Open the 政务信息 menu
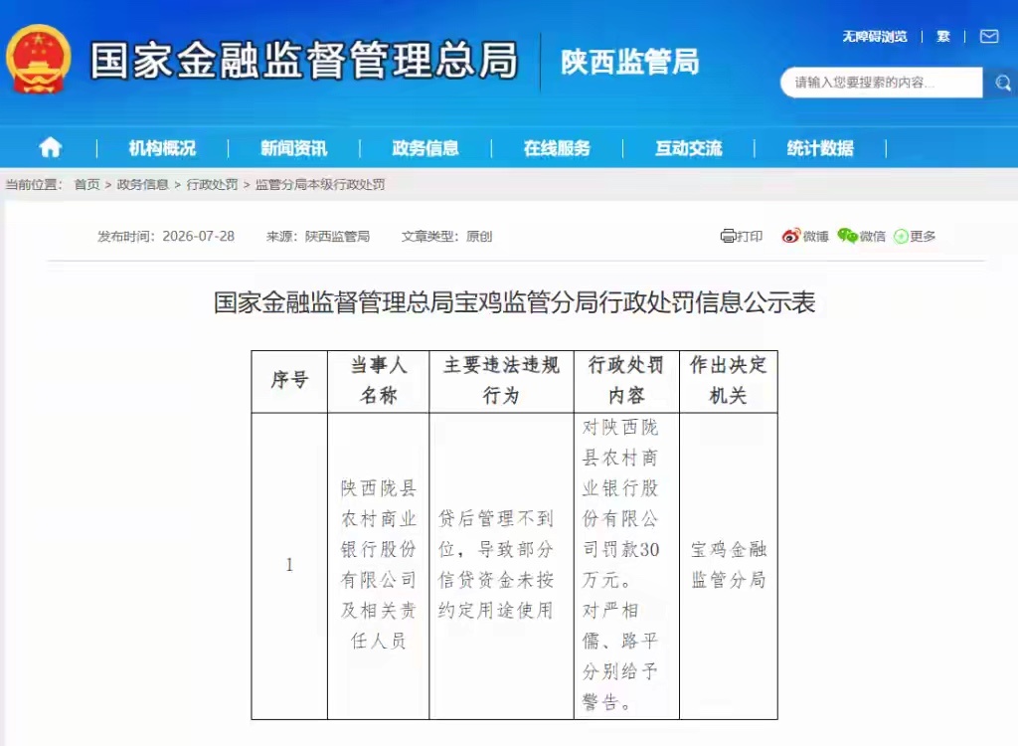1018x746 pixels. point(425,148)
